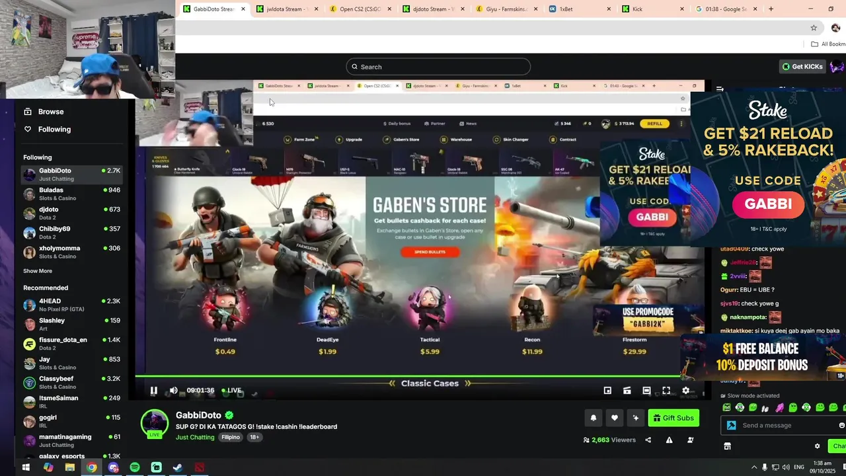The width and height of the screenshot is (846, 476).
Task: Enter fullscreen in the video player
Action: point(666,391)
